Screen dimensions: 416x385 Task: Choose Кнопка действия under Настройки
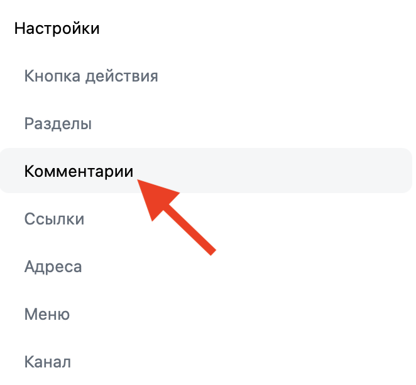click(91, 76)
